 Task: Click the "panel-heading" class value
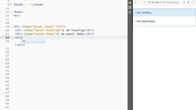47,30
